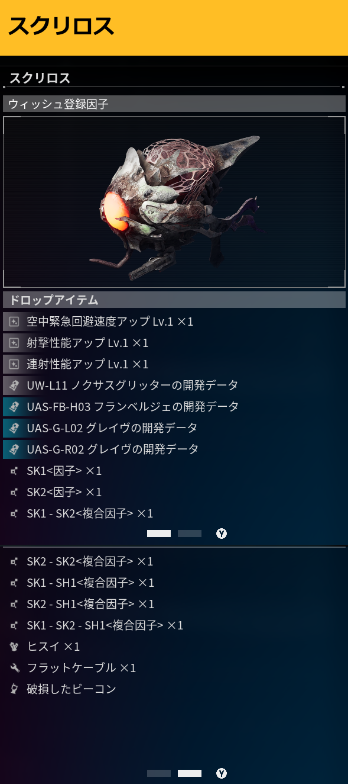Click the SK1<因子> factor icon
The image size is (348, 784).
coord(14,471)
